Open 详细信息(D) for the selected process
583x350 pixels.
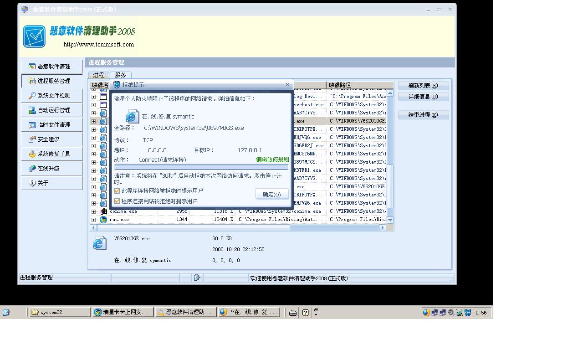tap(423, 97)
